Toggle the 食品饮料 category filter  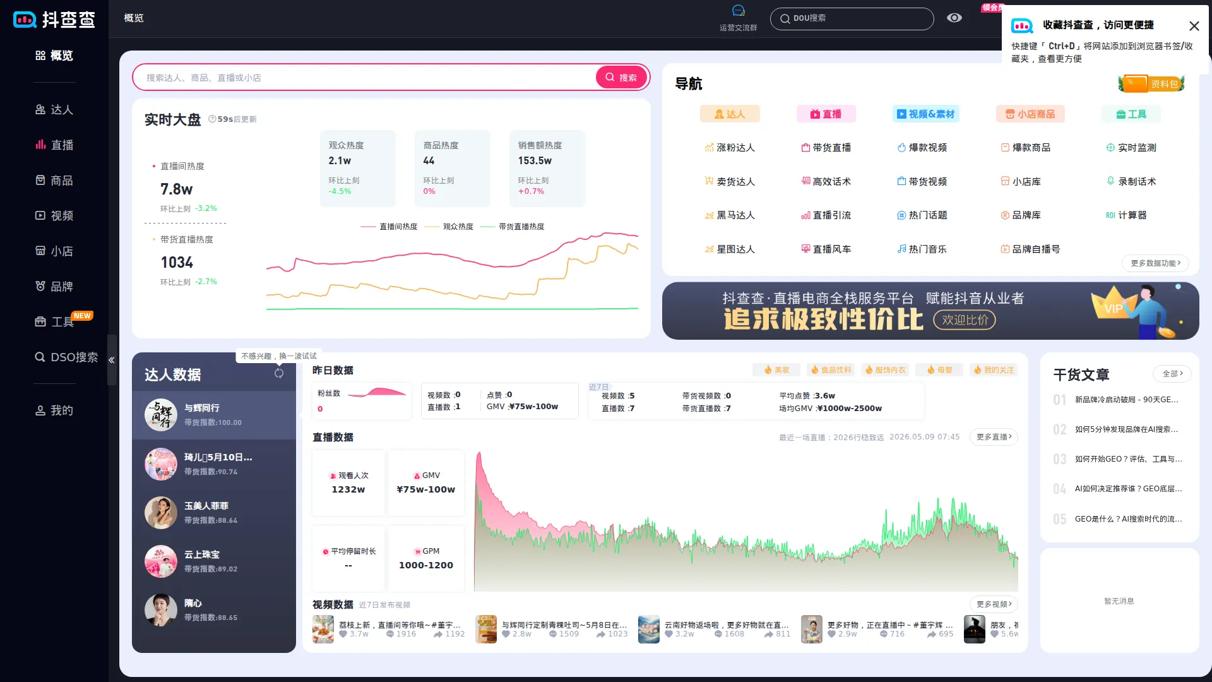point(831,370)
